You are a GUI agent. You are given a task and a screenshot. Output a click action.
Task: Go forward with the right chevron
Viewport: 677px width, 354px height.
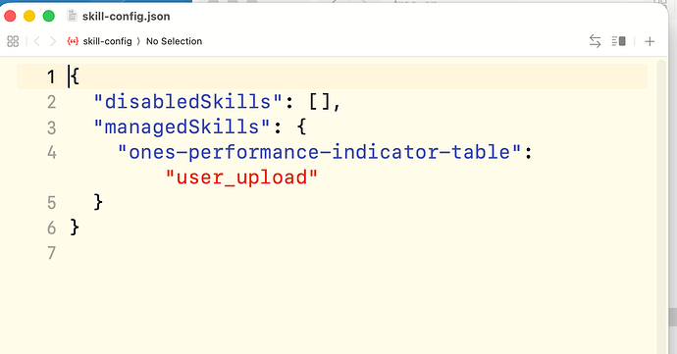click(x=53, y=41)
